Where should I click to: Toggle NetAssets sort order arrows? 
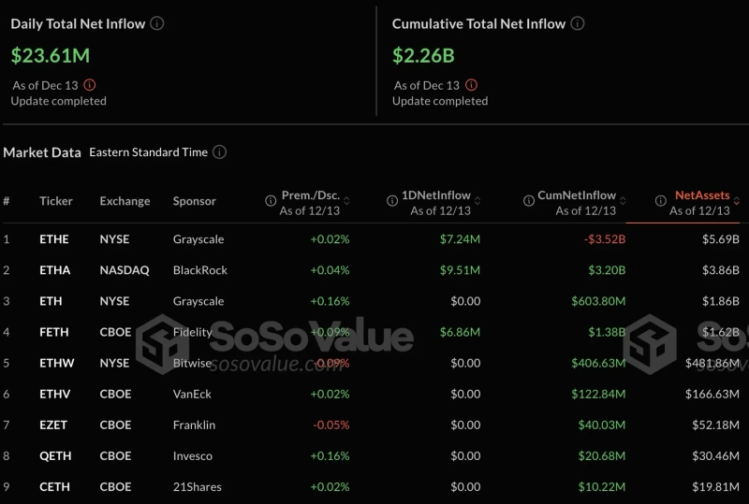pos(737,200)
